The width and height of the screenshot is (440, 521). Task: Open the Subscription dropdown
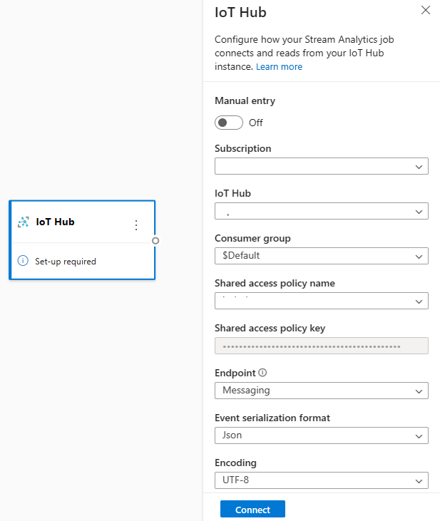pos(322,166)
